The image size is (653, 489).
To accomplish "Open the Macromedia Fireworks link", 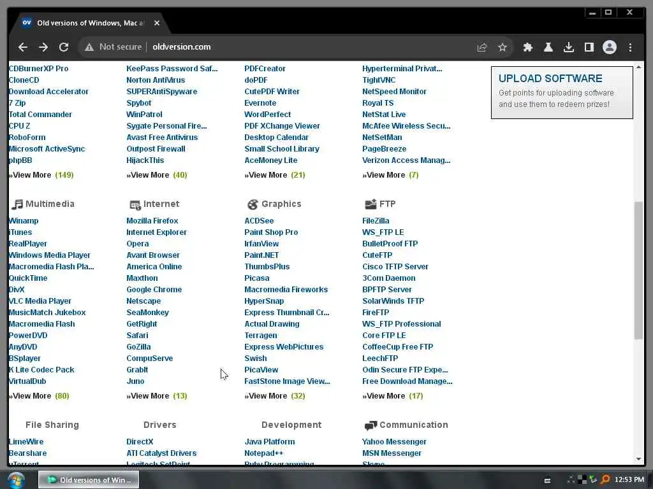I will (286, 290).
